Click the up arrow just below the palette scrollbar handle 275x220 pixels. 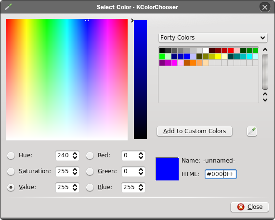(265, 94)
